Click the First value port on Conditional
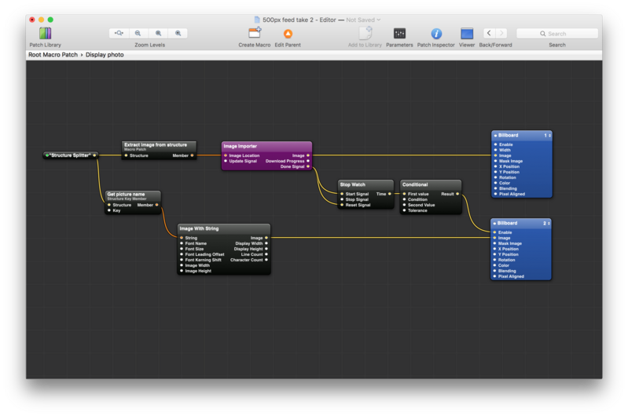 405,194
